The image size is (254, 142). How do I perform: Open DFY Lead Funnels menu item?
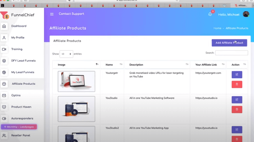point(23,60)
